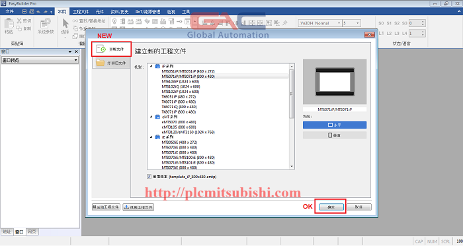
Task: Select state S3 in ribbon
Action: click(x=405, y=23)
